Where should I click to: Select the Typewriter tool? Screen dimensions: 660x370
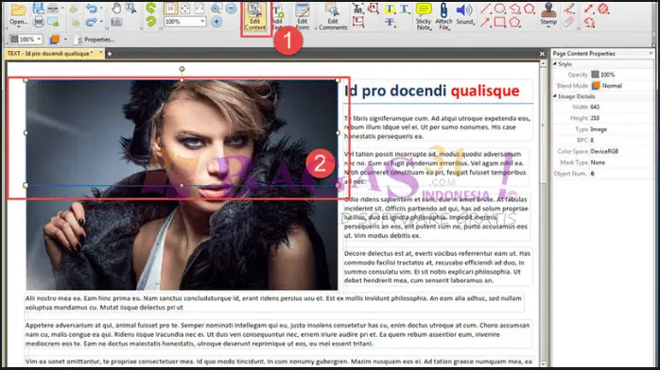(x=358, y=8)
